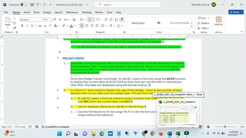Image resolution: width=246 pixels, height=138 pixels.
Task: Open the Select dropdown in Editing
Action: click(x=203, y=28)
